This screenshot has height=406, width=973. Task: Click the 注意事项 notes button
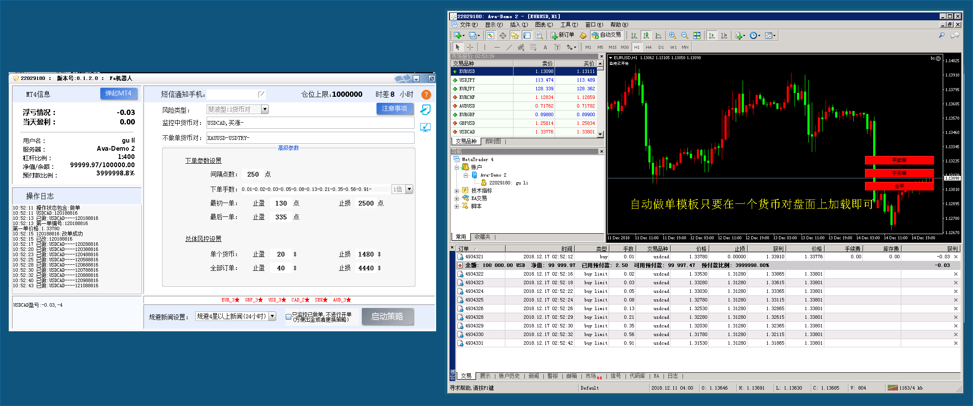coord(395,108)
